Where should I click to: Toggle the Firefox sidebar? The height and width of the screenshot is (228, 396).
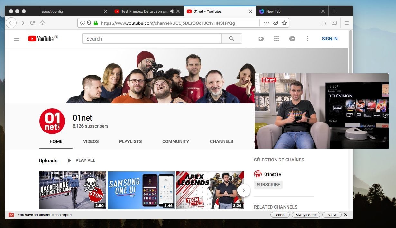click(334, 23)
